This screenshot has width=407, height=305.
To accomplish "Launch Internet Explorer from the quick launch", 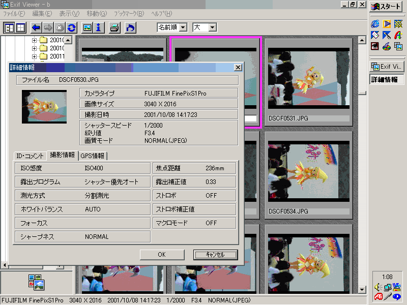I will (x=375, y=23).
